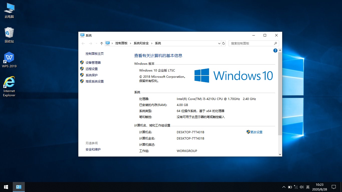Viewport: 342px width, 192px height.
Task: Expand the chevron after 系统和安全 breadcrumb
Action: coord(152,43)
